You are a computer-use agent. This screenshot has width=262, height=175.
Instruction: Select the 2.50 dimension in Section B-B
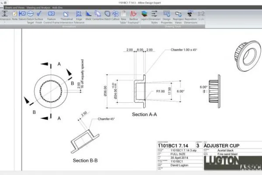tap(84, 114)
